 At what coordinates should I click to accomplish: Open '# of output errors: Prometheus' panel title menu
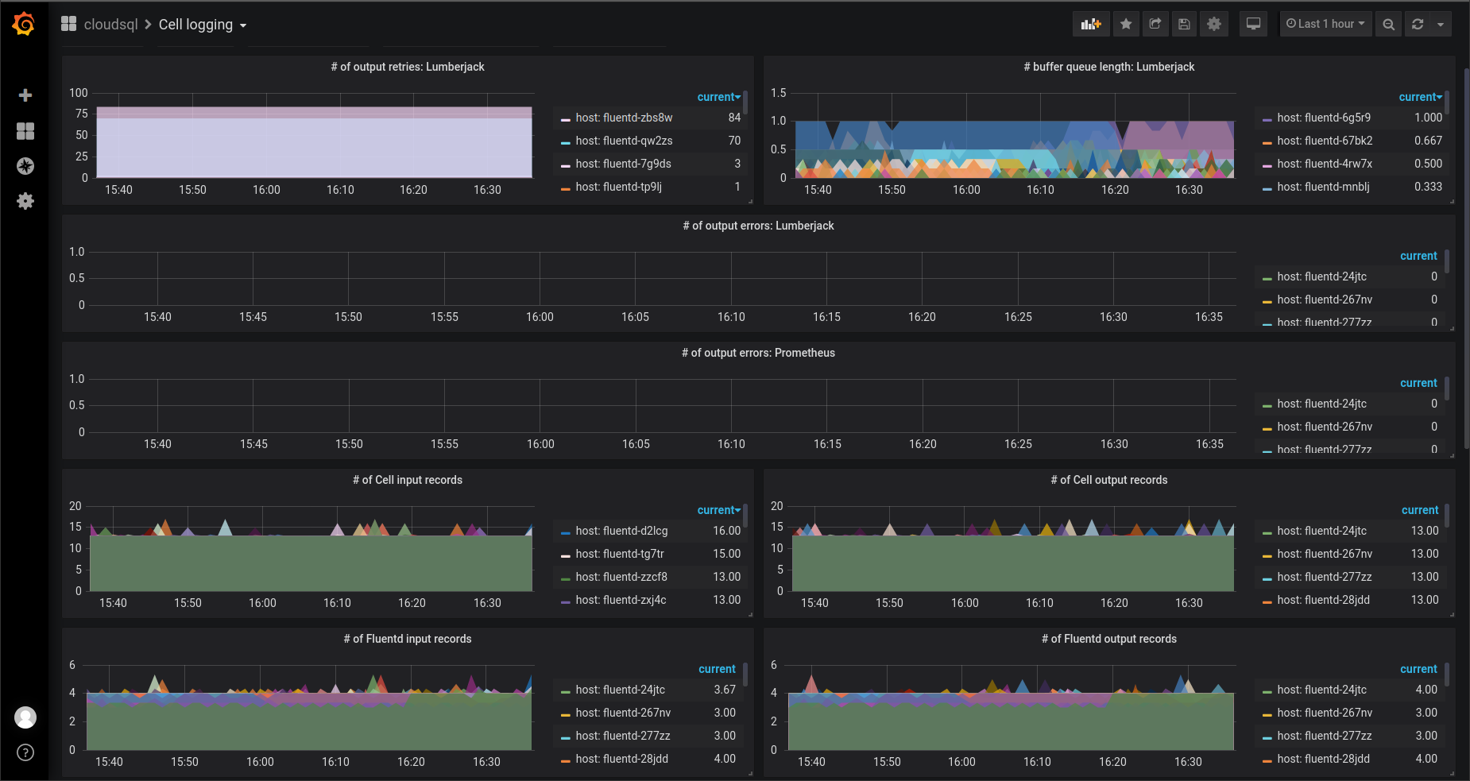pyautogui.click(x=758, y=353)
